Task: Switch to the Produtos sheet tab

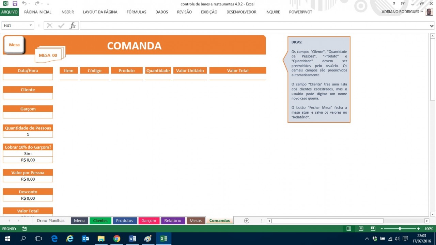Action: coord(125,220)
